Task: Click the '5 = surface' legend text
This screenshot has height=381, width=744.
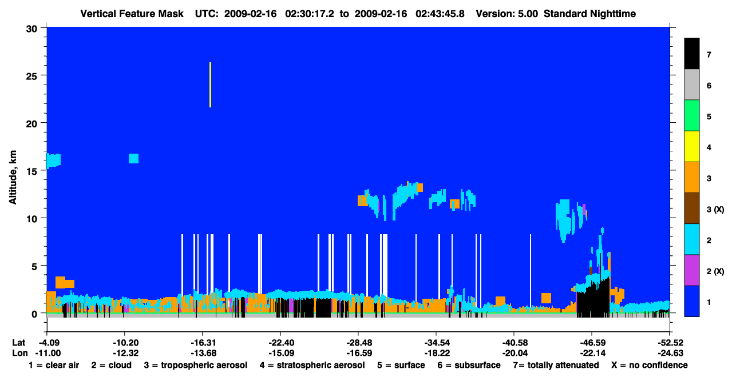Action: tap(401, 365)
